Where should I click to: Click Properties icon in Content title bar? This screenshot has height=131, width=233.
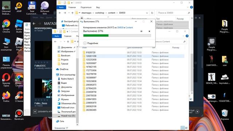(60, 31)
